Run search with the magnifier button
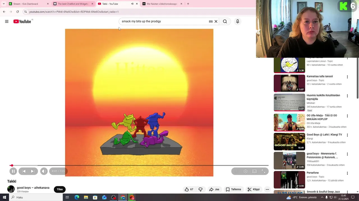Viewport: 359px width, 201px height. [x=225, y=21]
